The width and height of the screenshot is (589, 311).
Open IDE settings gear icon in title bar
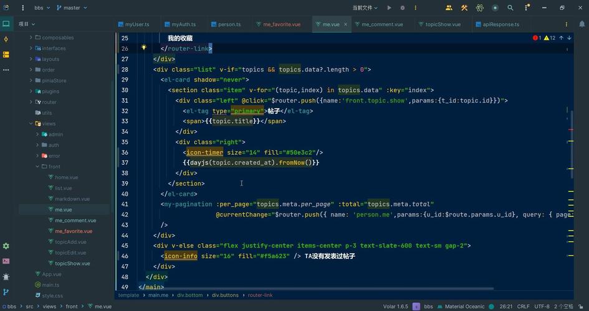[525, 8]
